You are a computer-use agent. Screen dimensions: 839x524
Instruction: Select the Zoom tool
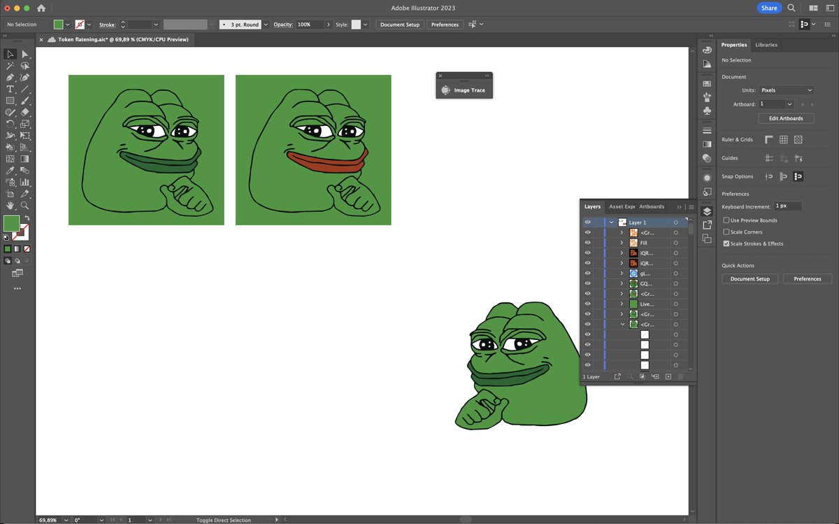tap(24, 206)
